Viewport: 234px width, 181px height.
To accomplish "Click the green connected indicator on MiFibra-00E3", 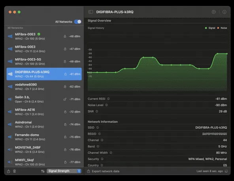I will coord(39,34).
